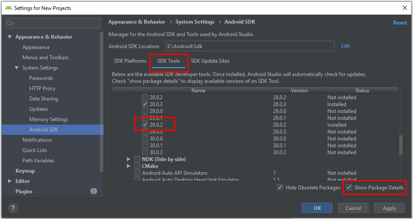Expand the NDK (Side by side) row arrow
This screenshot has width=413, height=219.
click(129, 159)
